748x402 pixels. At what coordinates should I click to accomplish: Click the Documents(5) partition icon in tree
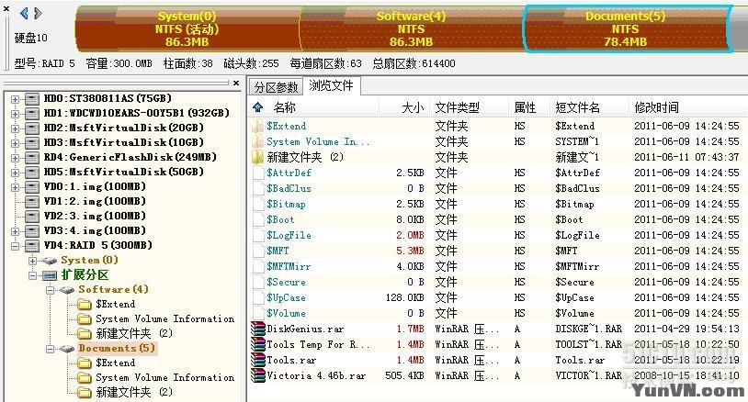(x=66, y=349)
